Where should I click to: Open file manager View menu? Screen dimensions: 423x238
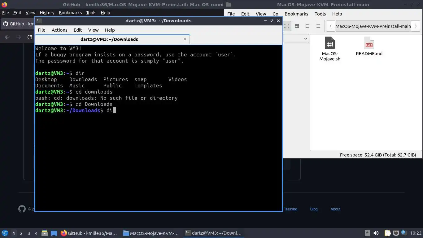pos(261,14)
